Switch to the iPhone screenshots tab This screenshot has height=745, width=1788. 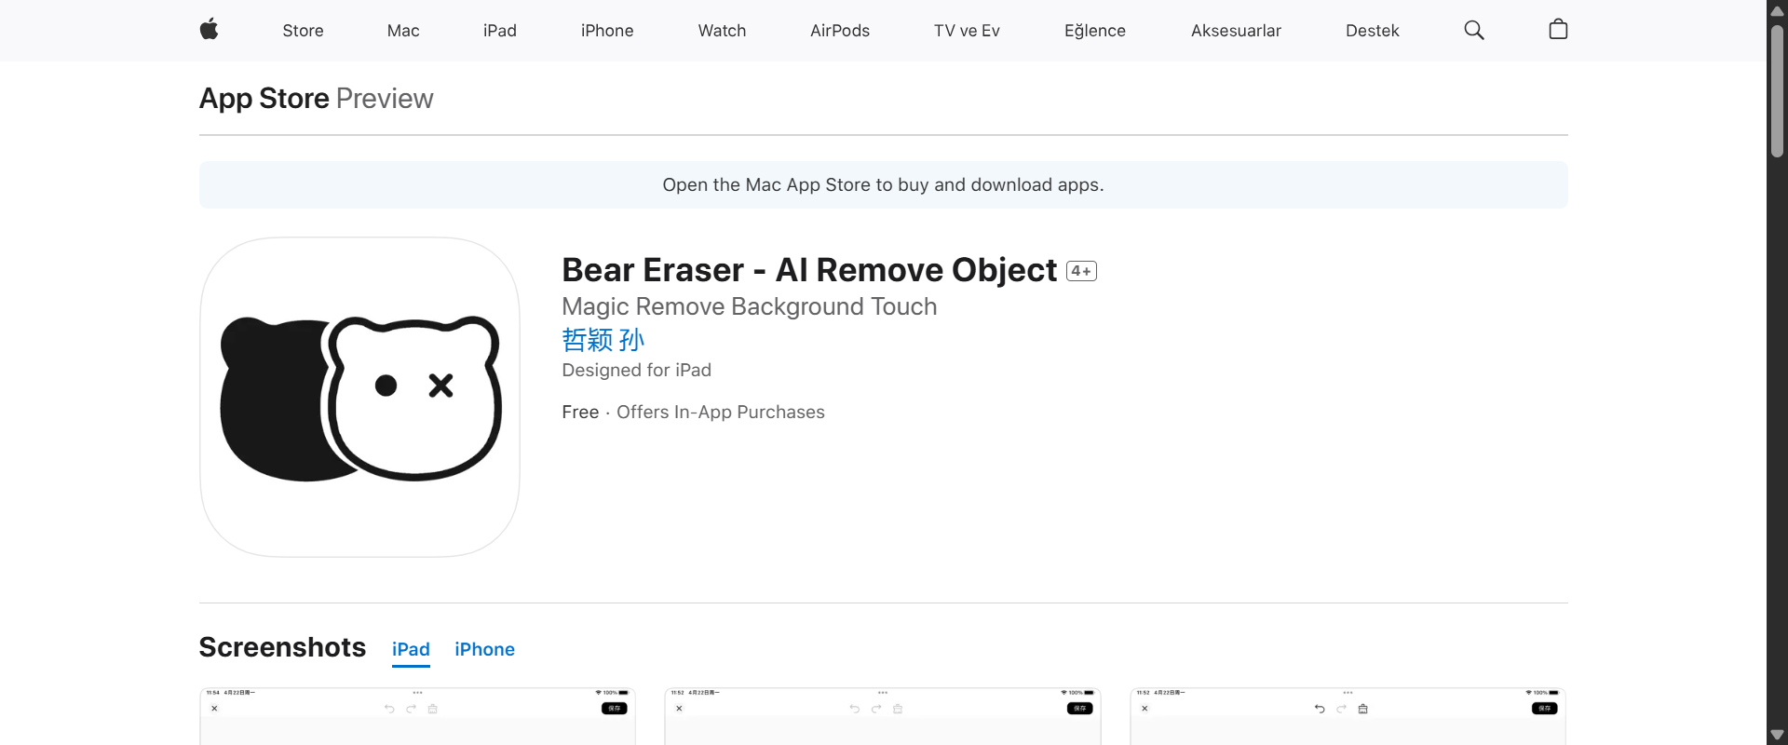pyautogui.click(x=484, y=649)
